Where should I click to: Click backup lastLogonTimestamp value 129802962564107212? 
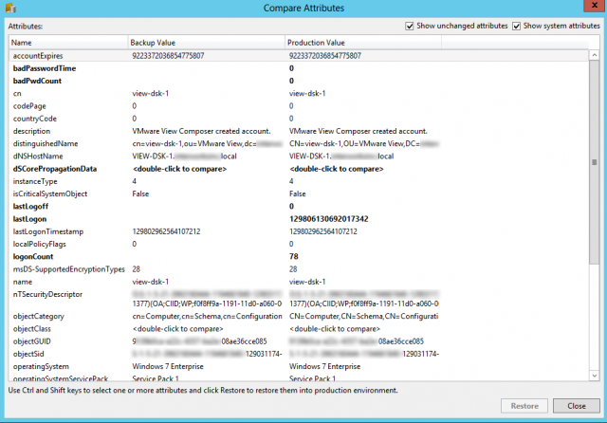[167, 231]
